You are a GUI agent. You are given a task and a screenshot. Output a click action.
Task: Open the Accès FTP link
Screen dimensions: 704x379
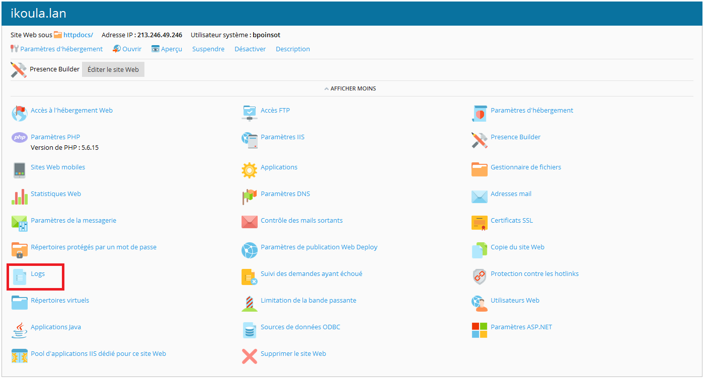pos(275,110)
